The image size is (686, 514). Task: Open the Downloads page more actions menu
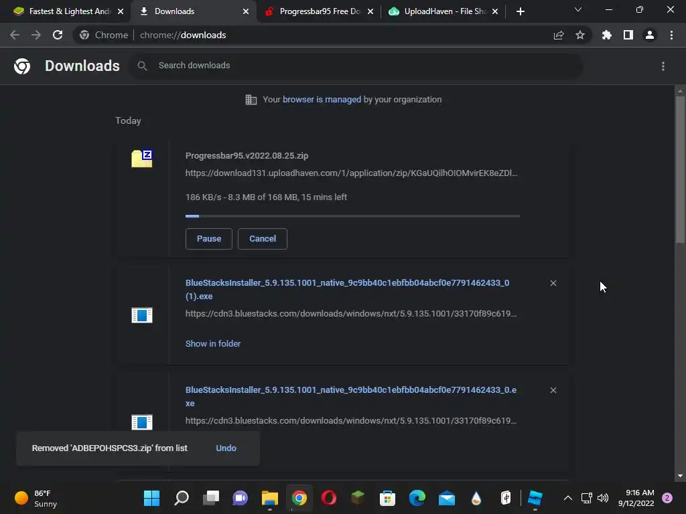point(663,66)
